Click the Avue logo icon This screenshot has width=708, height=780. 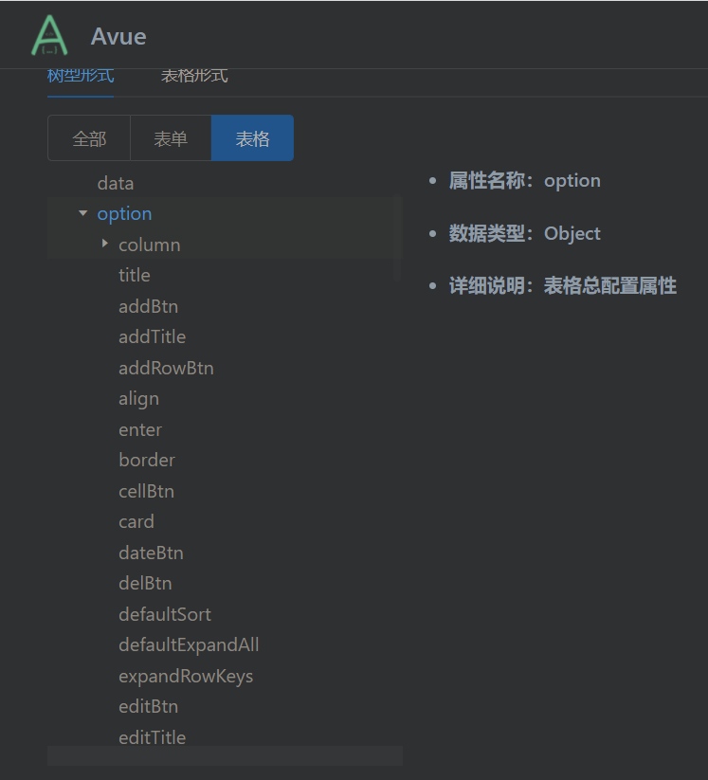click(x=48, y=36)
